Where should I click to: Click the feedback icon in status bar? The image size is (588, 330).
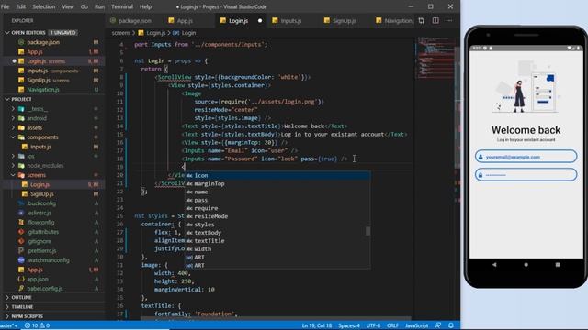(x=438, y=325)
